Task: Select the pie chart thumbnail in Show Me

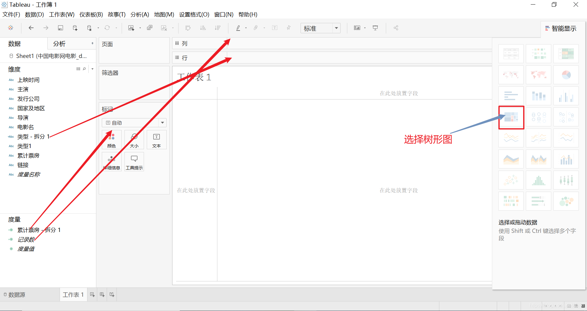Action: [x=566, y=75]
